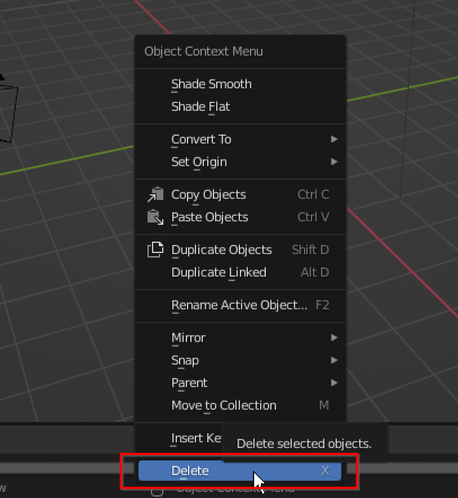This screenshot has width=458, height=498.
Task: Select Rename Active Object option
Action: 240,305
